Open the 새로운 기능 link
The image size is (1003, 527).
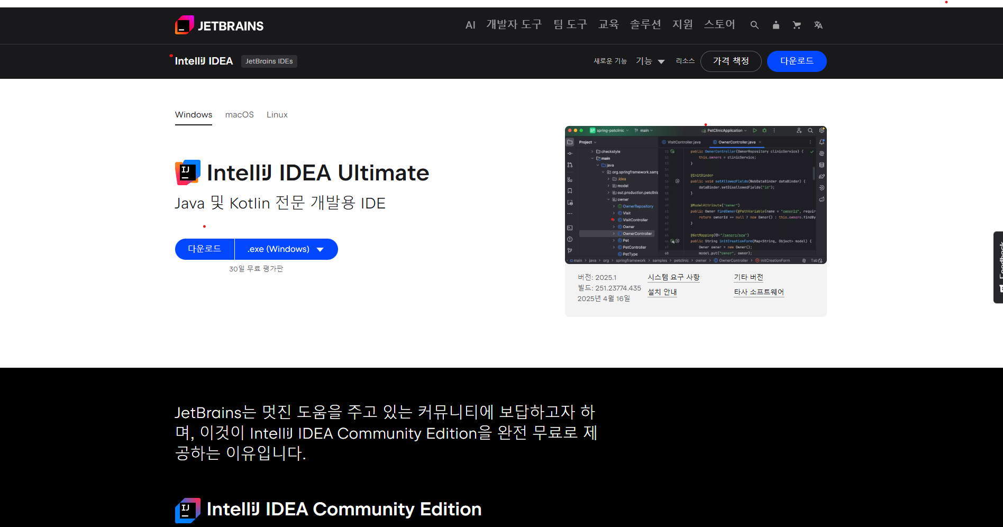(610, 61)
